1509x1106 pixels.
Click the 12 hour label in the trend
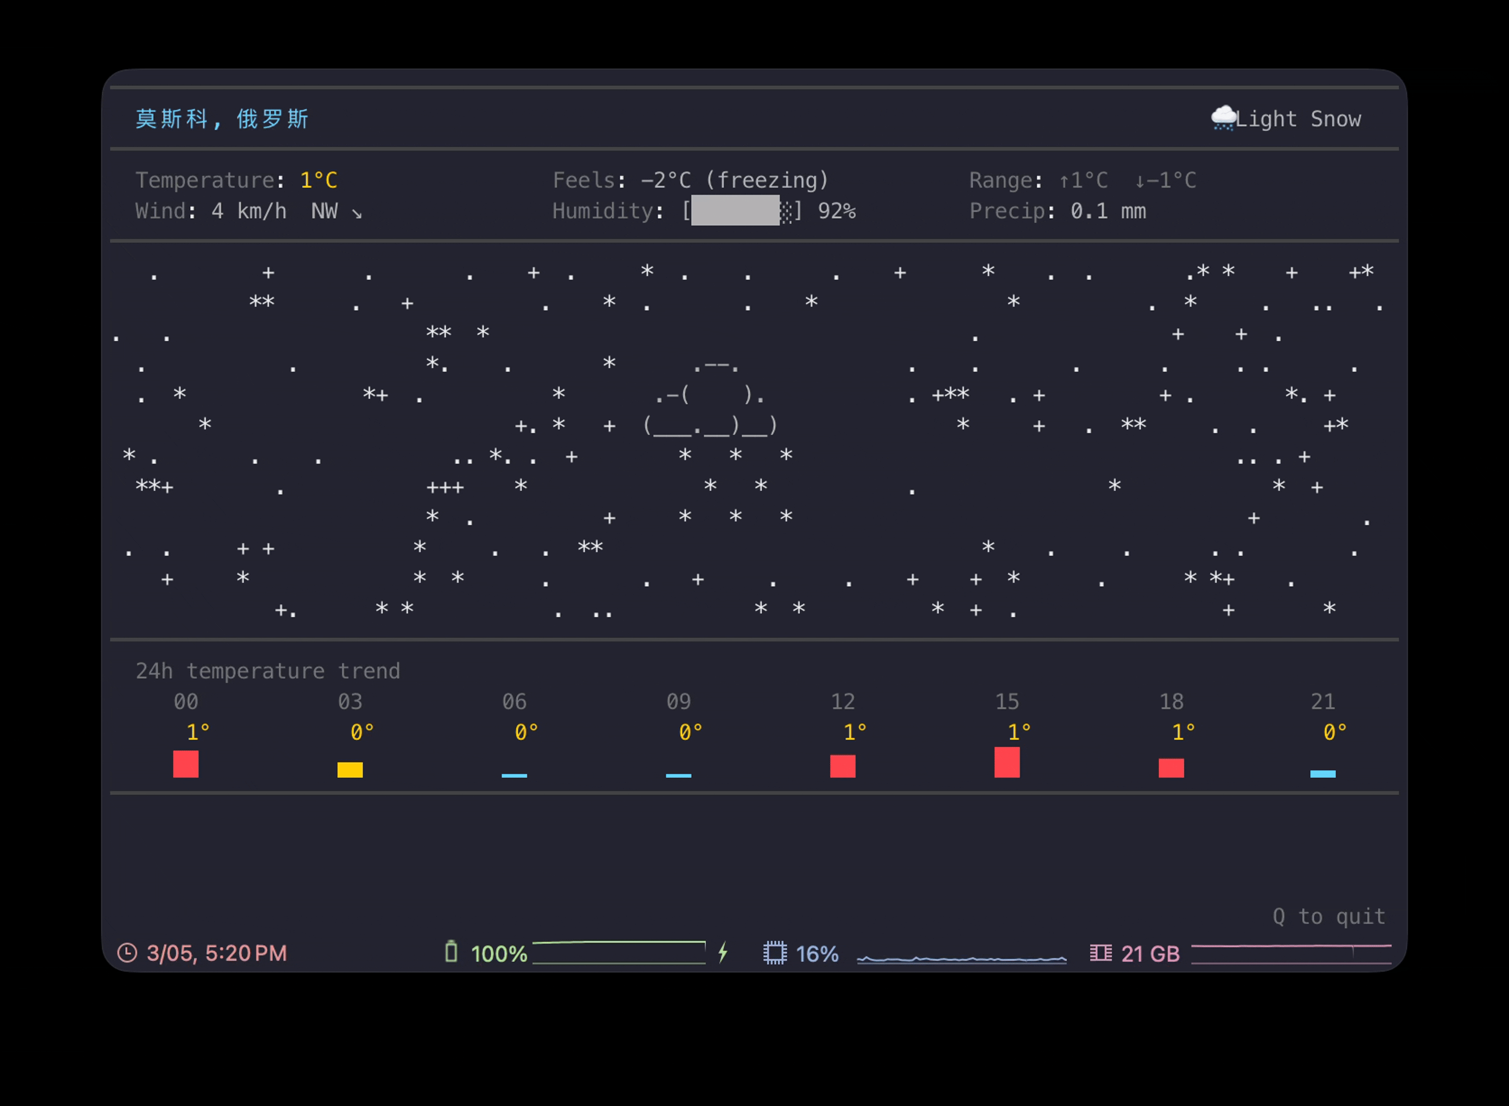(x=843, y=702)
